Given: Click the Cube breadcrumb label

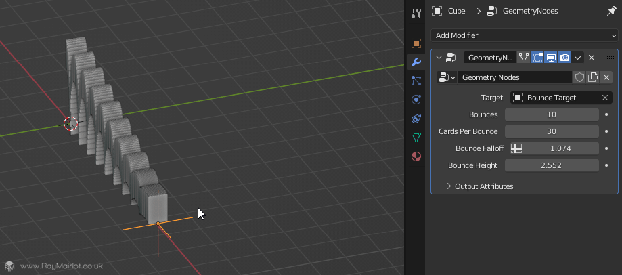Looking at the screenshot, I should [457, 11].
